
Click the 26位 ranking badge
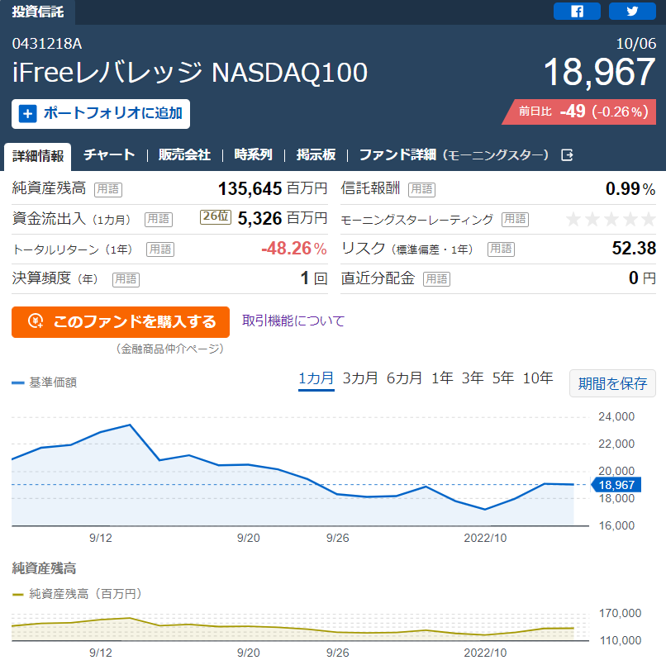pyautogui.click(x=216, y=216)
